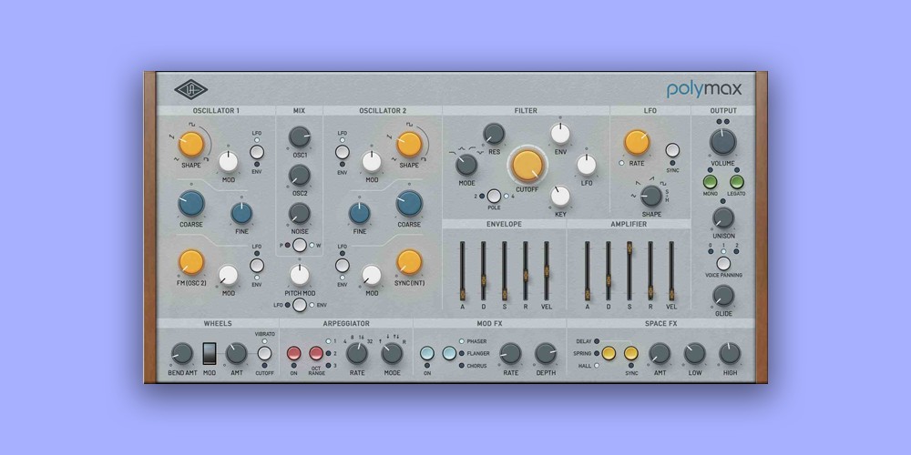Click the arpeggiator RATE knob
The height and width of the screenshot is (455, 911).
click(x=357, y=353)
